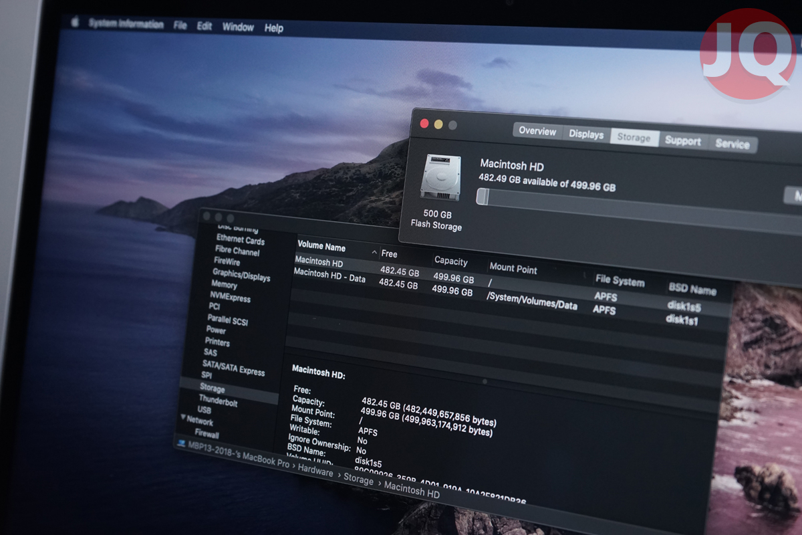
Task: Select Power in the sidebar
Action: 216,330
